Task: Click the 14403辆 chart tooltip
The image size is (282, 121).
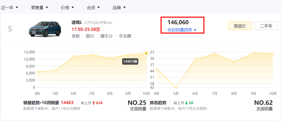Action: 130,61
